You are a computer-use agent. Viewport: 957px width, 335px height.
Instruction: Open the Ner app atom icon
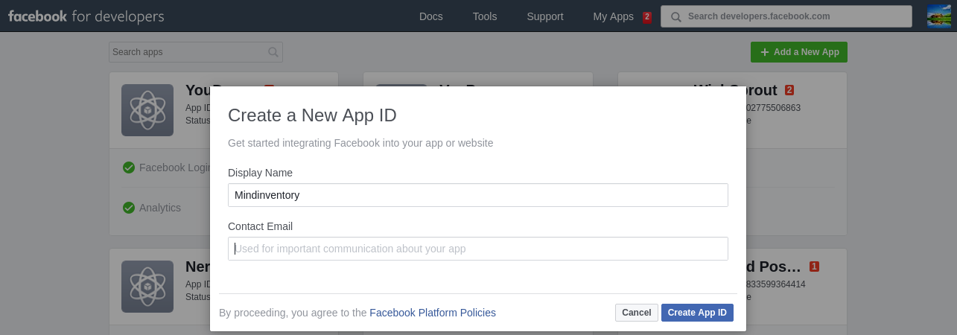click(147, 287)
